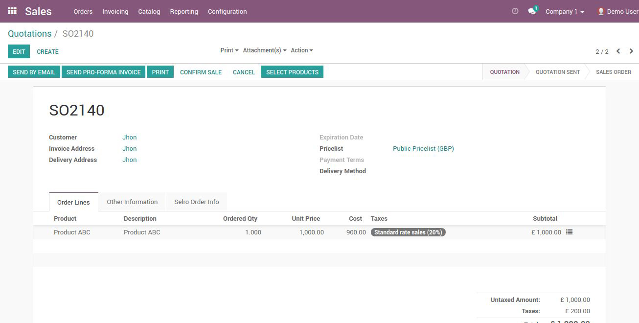Screen dimensions: 639x323
Task: Go back to Quotations breadcrumb
Action: point(30,34)
